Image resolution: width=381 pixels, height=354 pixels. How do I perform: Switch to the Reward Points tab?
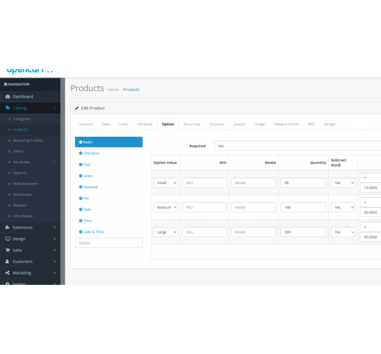coord(286,124)
